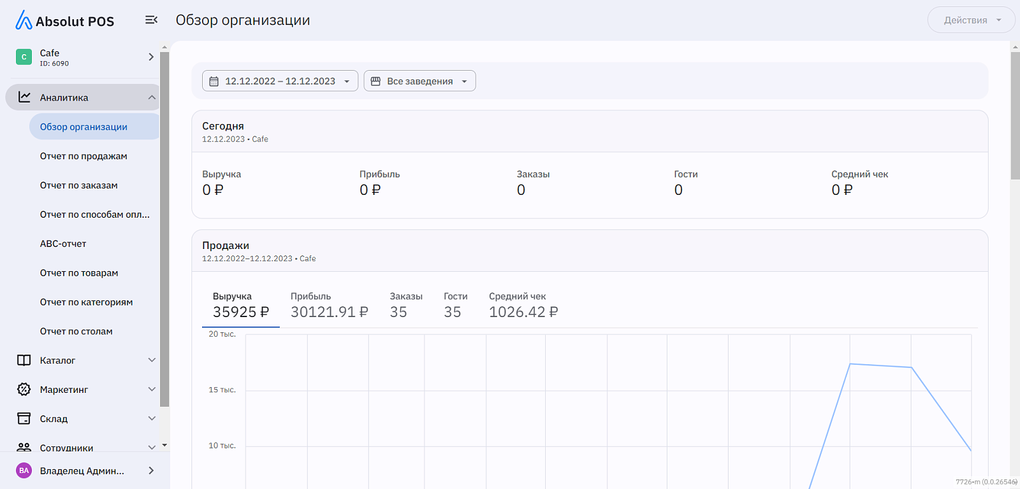Click the Маркетинг badge icon

(24, 389)
